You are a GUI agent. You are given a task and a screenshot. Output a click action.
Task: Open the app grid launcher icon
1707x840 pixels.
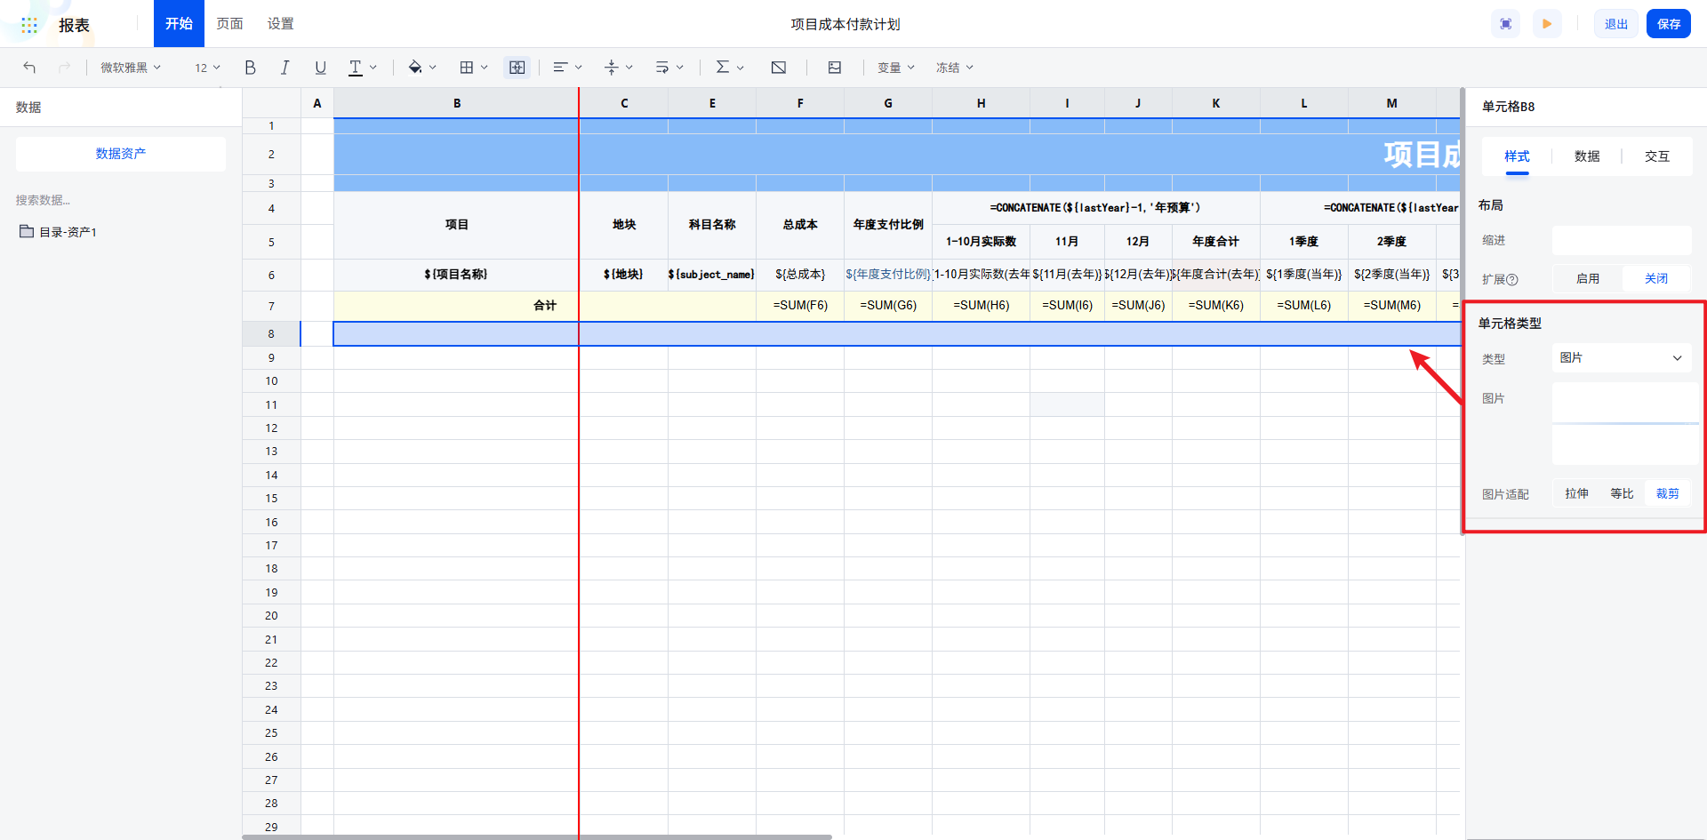click(x=29, y=25)
